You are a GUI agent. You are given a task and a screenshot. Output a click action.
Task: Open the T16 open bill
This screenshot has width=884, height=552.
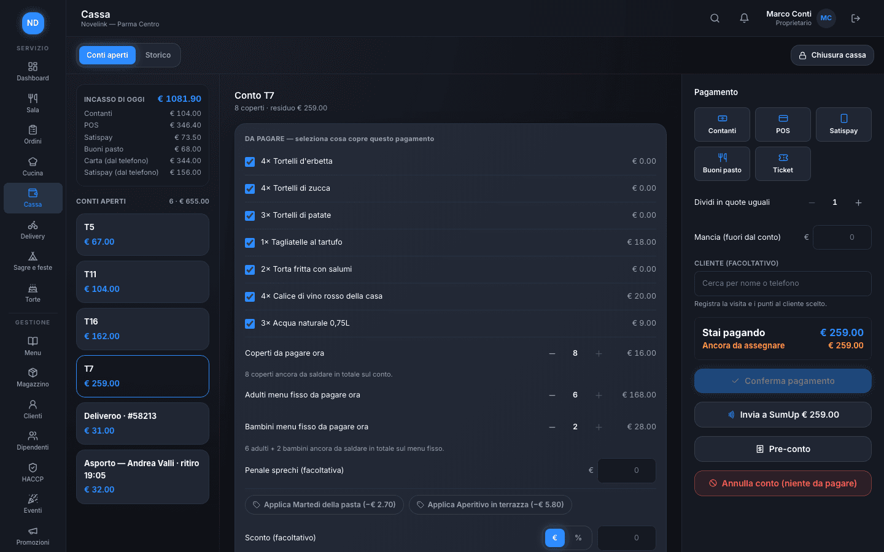point(142,329)
